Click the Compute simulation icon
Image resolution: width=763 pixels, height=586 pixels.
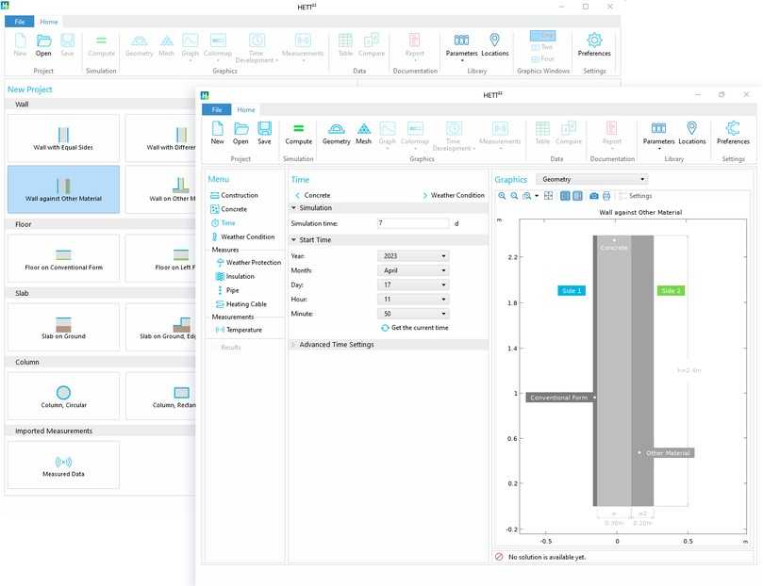[298, 132]
